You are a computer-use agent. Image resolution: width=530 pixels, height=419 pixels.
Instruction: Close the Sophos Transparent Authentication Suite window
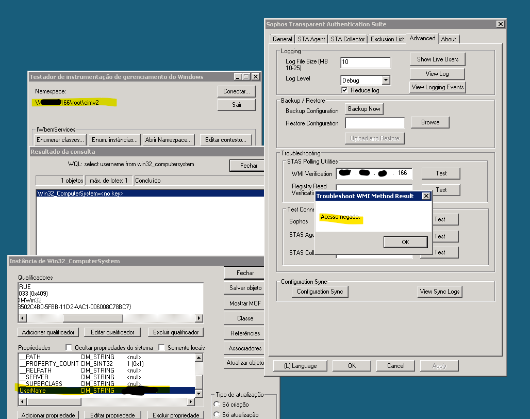click(500, 24)
